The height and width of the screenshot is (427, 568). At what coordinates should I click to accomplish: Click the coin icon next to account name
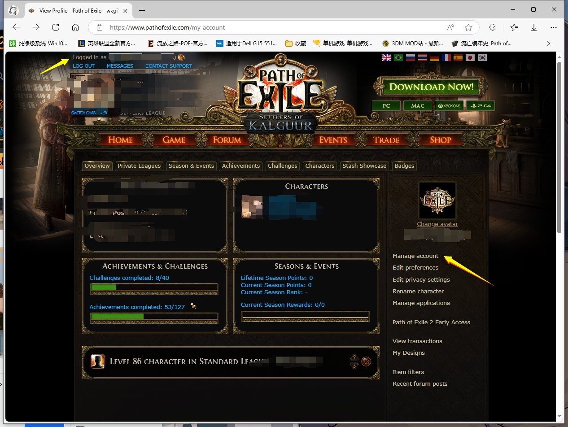coord(181,57)
